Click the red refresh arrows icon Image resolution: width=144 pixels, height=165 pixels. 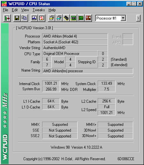[x=42, y=18]
